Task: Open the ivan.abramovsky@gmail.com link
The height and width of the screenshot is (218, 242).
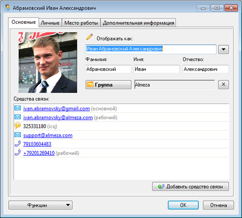Action: [57, 109]
